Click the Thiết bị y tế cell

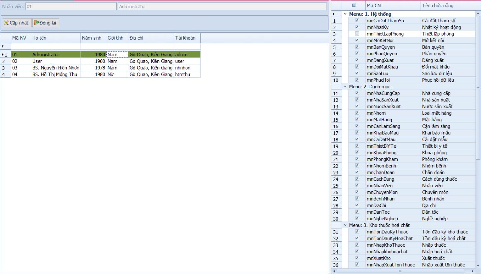coord(448,146)
